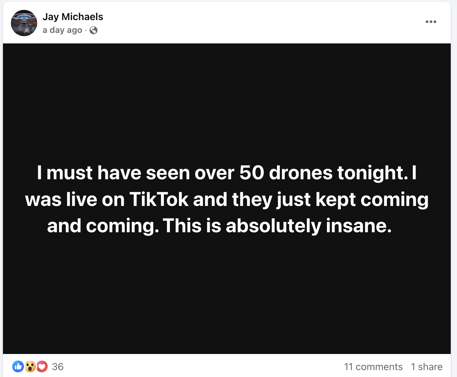Click the Jay Michaels name link
Image resolution: width=457 pixels, height=377 pixels.
pos(73,17)
